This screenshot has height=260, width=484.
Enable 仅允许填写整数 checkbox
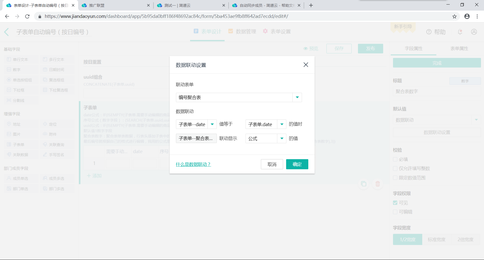[395, 169]
